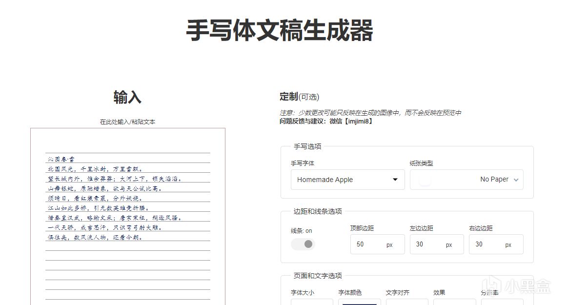
Task: Click the 在此处输入/粘贴文本 label
Action: pyautogui.click(x=128, y=122)
